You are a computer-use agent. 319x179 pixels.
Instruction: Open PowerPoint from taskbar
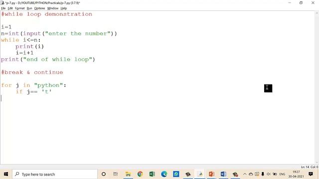(x=211, y=174)
